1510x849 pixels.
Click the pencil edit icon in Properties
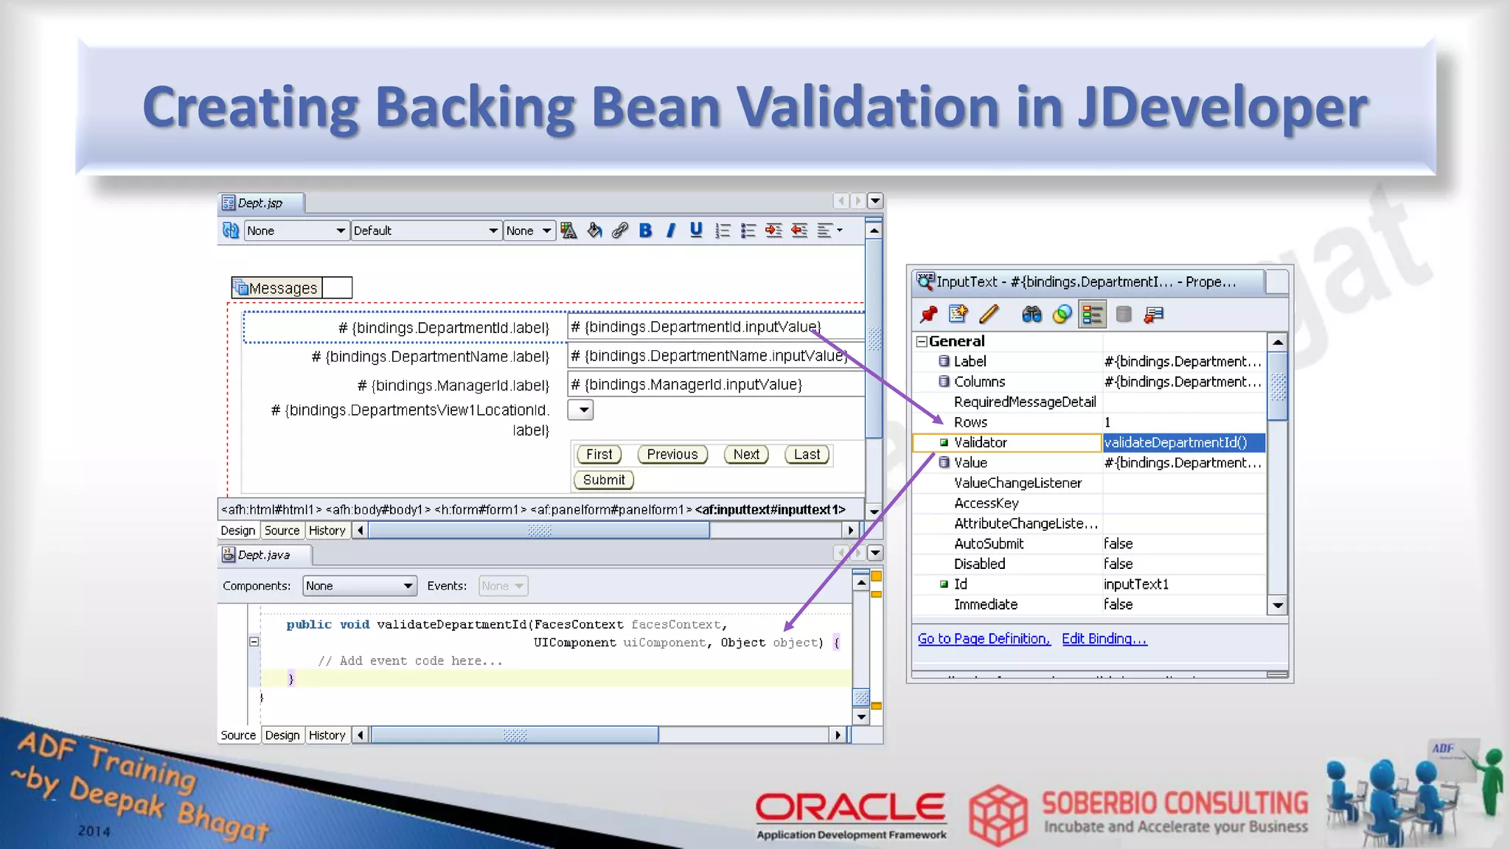click(989, 315)
